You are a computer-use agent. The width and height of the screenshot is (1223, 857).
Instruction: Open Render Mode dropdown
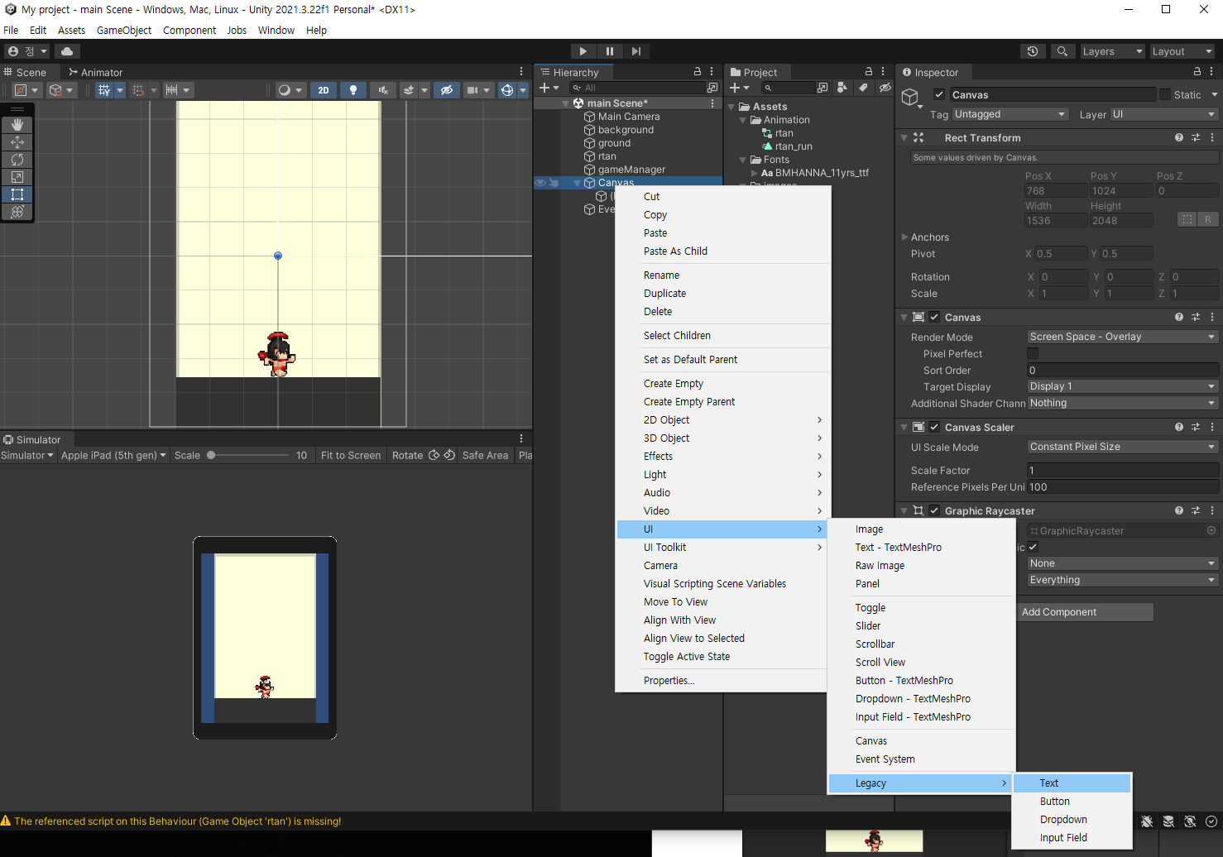point(1123,337)
